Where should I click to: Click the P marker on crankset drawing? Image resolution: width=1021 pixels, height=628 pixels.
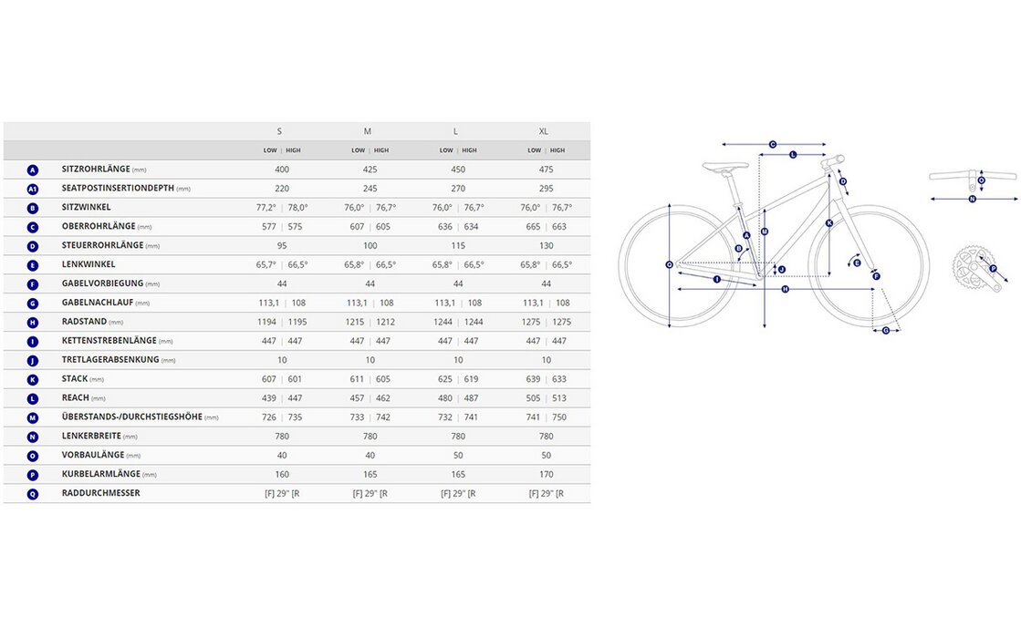pos(994,269)
